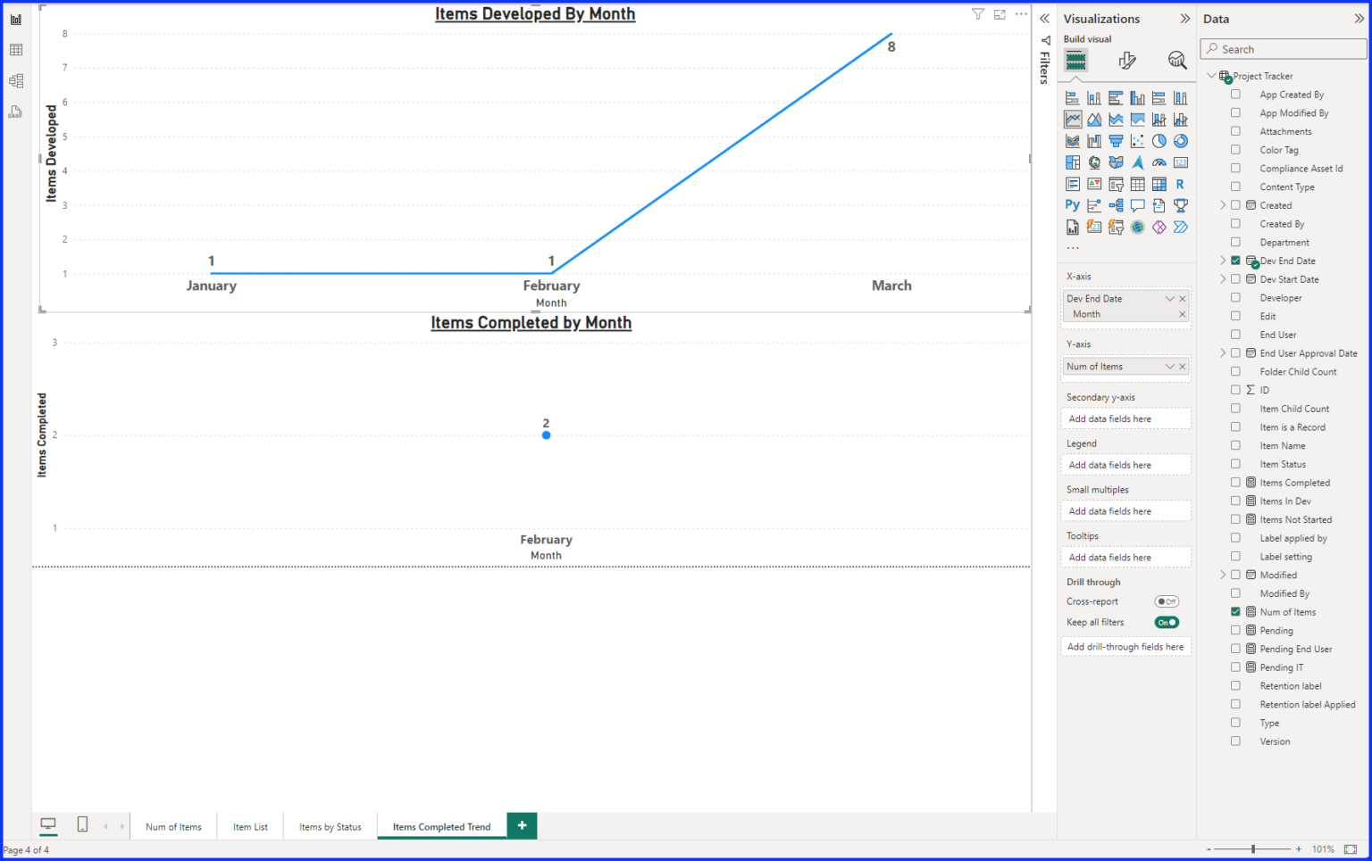Add a new report page with the plus button
This screenshot has width=1372, height=861.
[522, 825]
